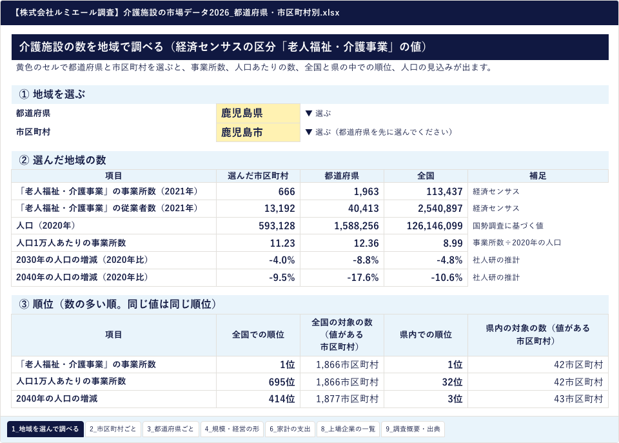Select the note 国勢調査に基づく値
Image resolution: width=619 pixels, height=443 pixels.
(x=508, y=226)
